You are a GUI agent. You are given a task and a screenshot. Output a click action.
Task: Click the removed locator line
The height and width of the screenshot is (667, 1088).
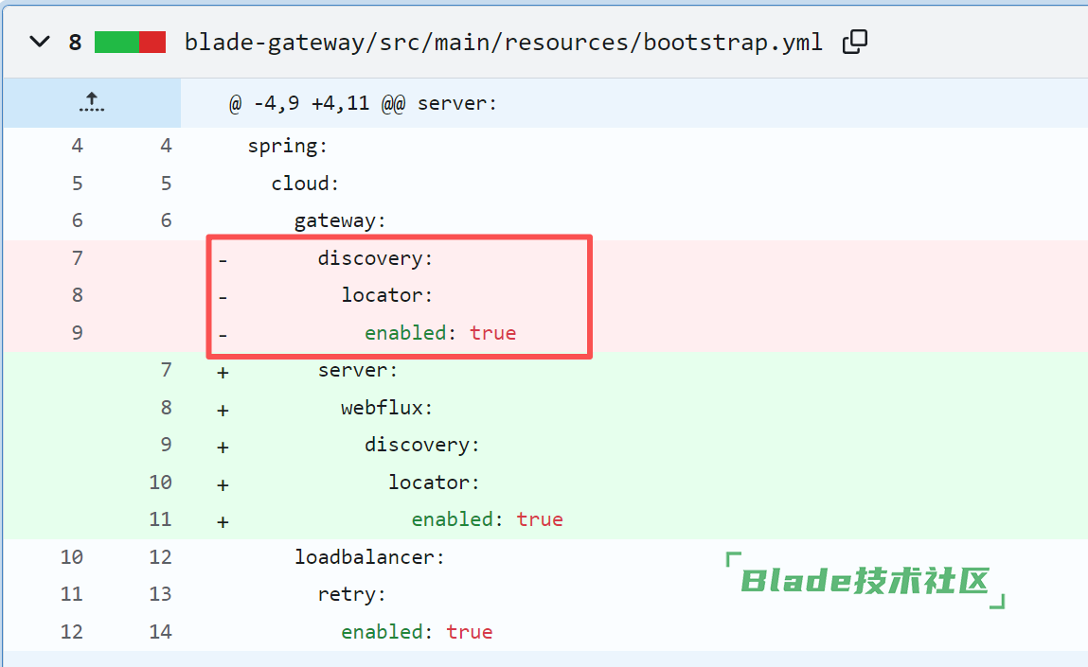pos(386,295)
